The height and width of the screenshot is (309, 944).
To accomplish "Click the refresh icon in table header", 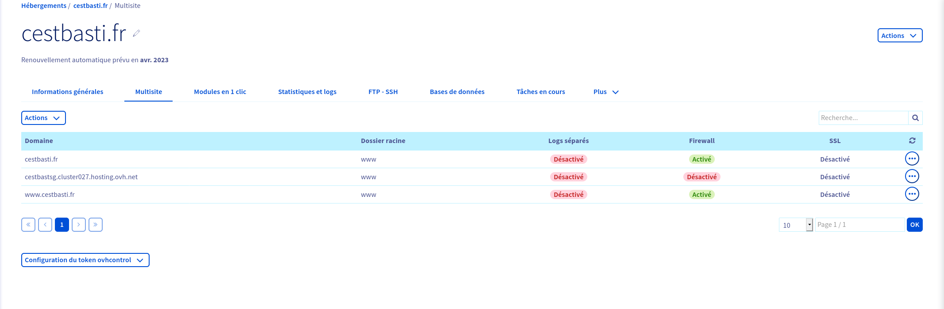I will [912, 140].
